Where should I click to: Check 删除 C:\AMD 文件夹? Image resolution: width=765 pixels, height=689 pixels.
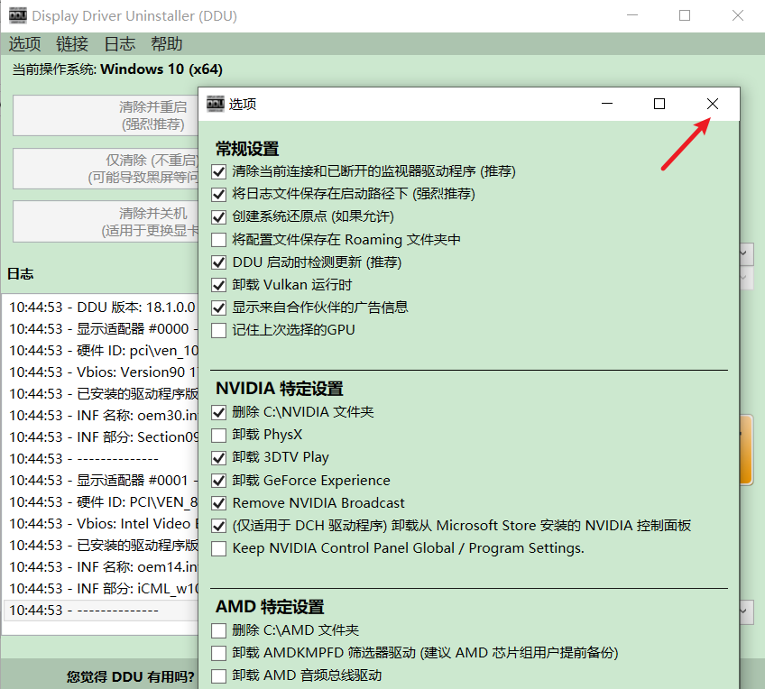(x=218, y=630)
